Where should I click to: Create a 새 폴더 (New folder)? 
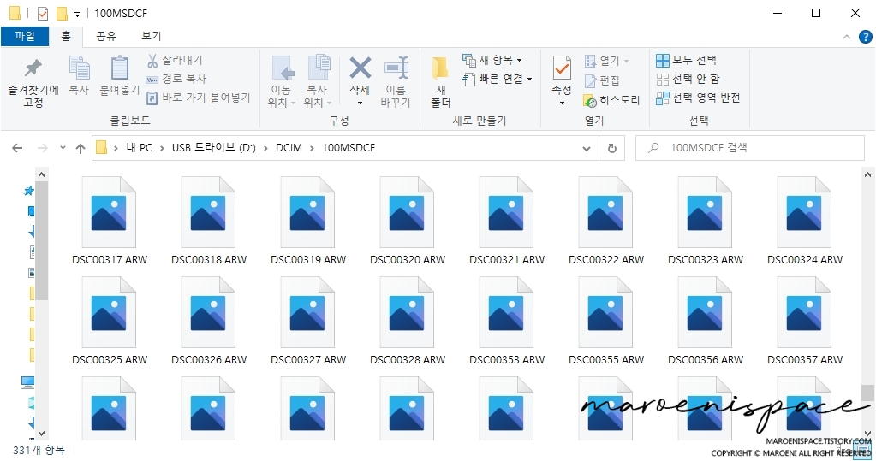pyautogui.click(x=441, y=82)
